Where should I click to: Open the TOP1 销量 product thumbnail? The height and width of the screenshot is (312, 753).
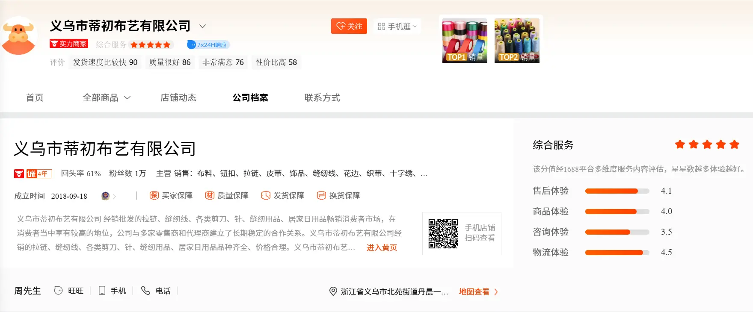465,41
